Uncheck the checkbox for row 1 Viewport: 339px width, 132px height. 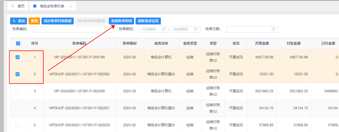click(18, 57)
